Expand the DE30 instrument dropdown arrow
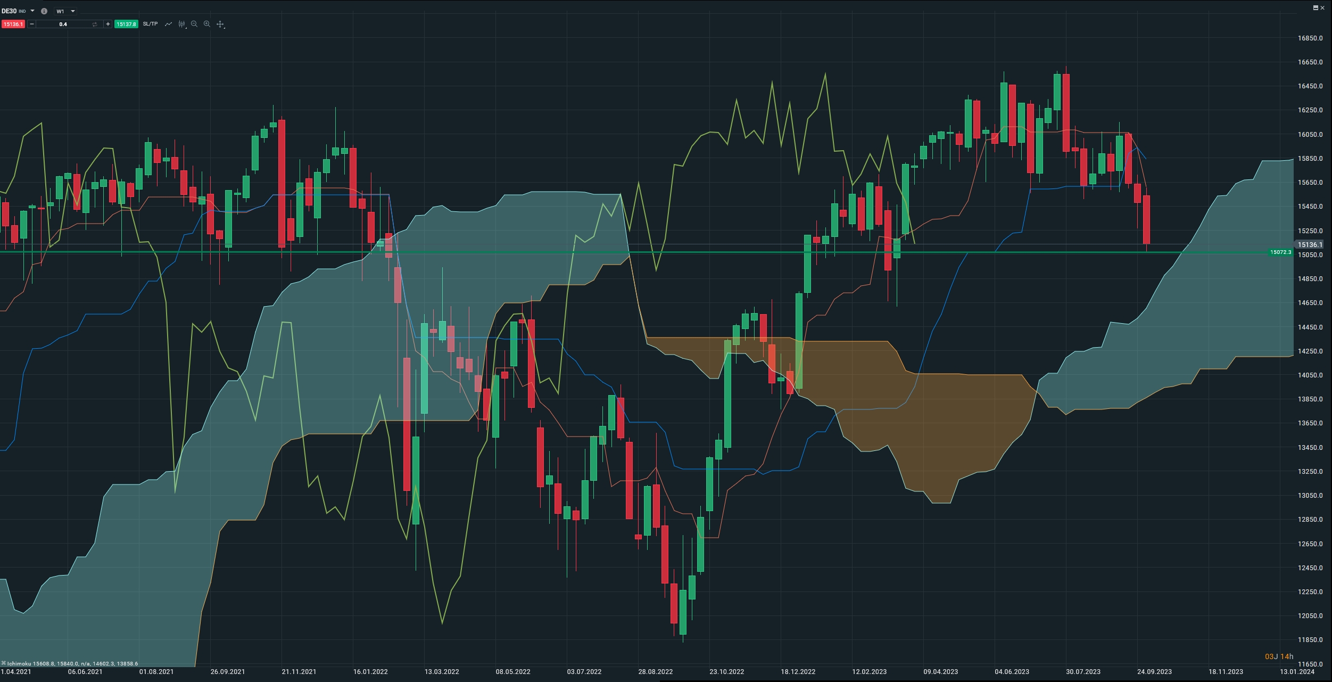1332x682 pixels. point(32,11)
